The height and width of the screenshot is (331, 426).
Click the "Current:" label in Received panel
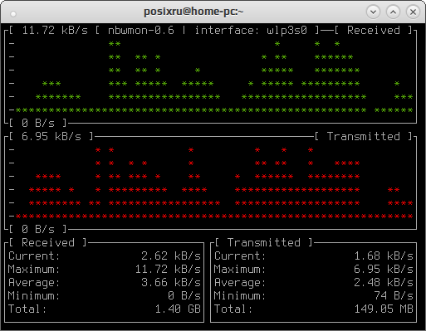[34, 256]
